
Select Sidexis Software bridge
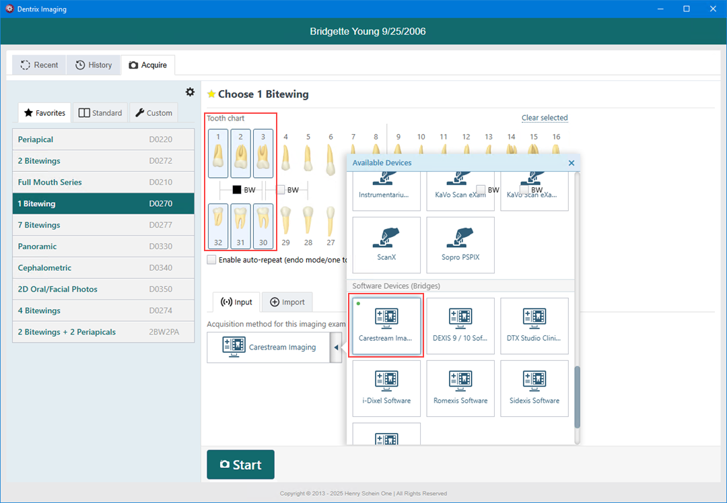(534, 388)
